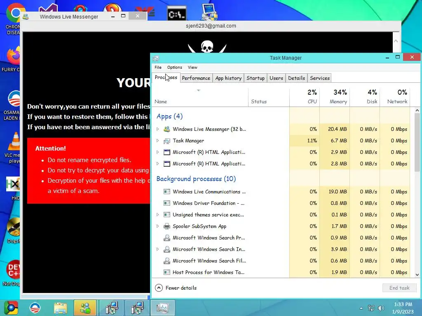Click the Task Manager taskbar button

point(162,308)
